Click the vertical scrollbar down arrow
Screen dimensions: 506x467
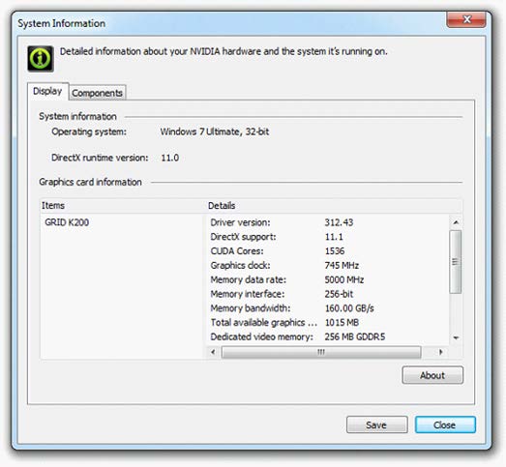pos(456,337)
